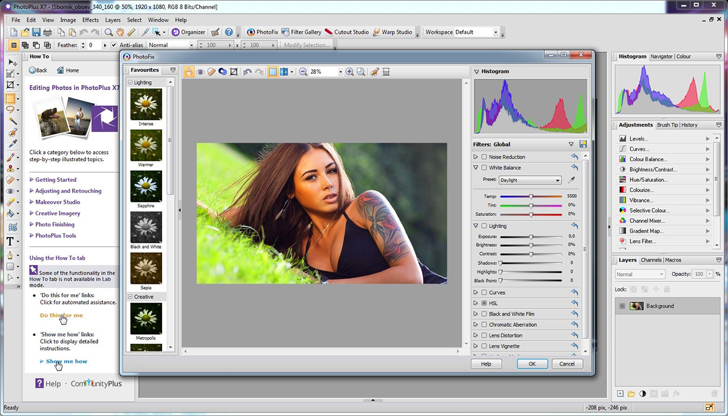
Task: Launch Warp Studio from the toolbar
Action: click(x=392, y=32)
